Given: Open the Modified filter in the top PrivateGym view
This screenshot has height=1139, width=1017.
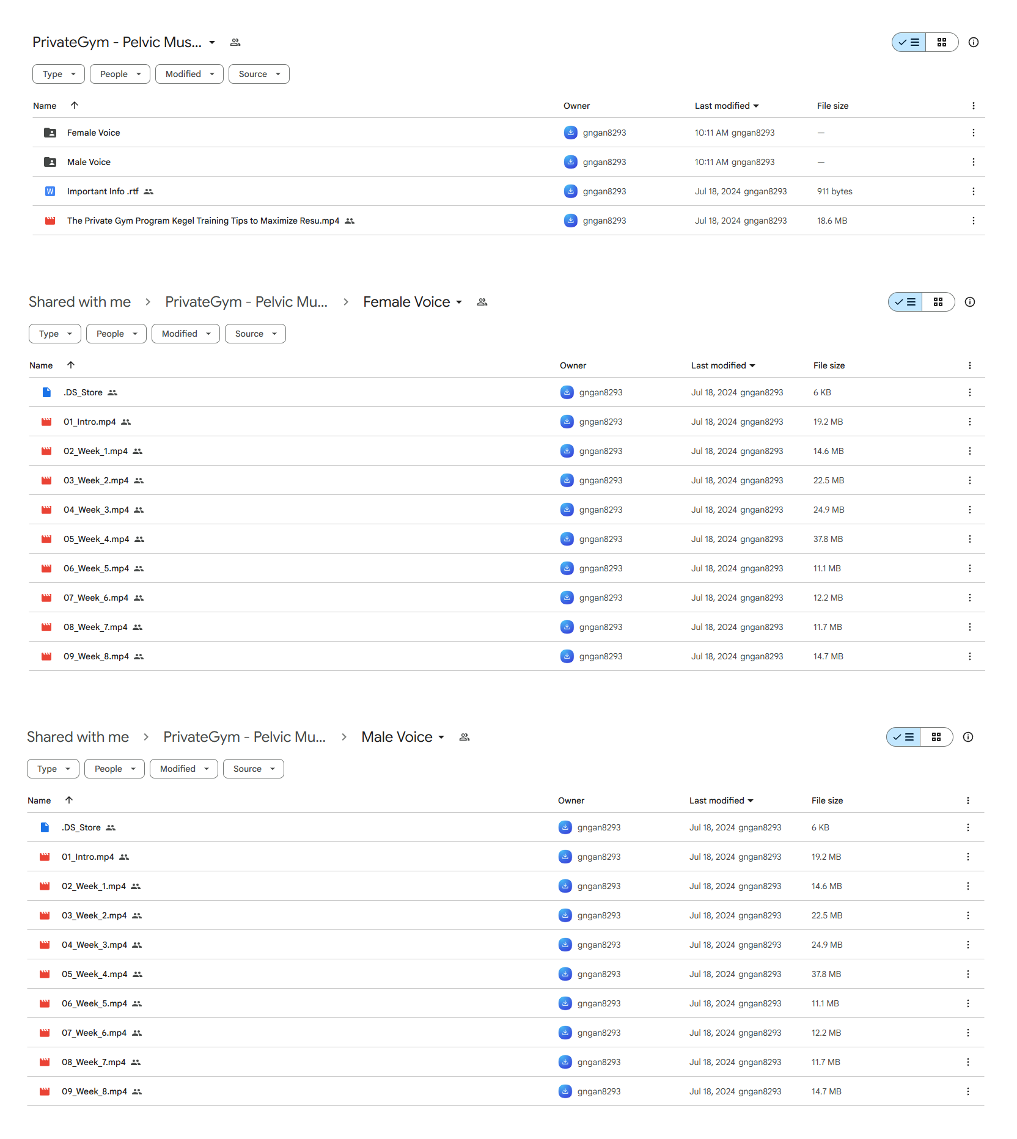Looking at the screenshot, I should pyautogui.click(x=189, y=74).
